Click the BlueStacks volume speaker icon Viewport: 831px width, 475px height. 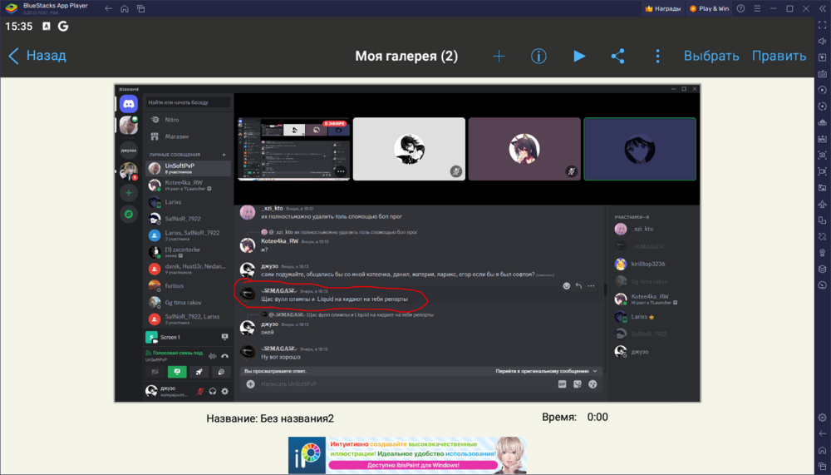[x=822, y=42]
